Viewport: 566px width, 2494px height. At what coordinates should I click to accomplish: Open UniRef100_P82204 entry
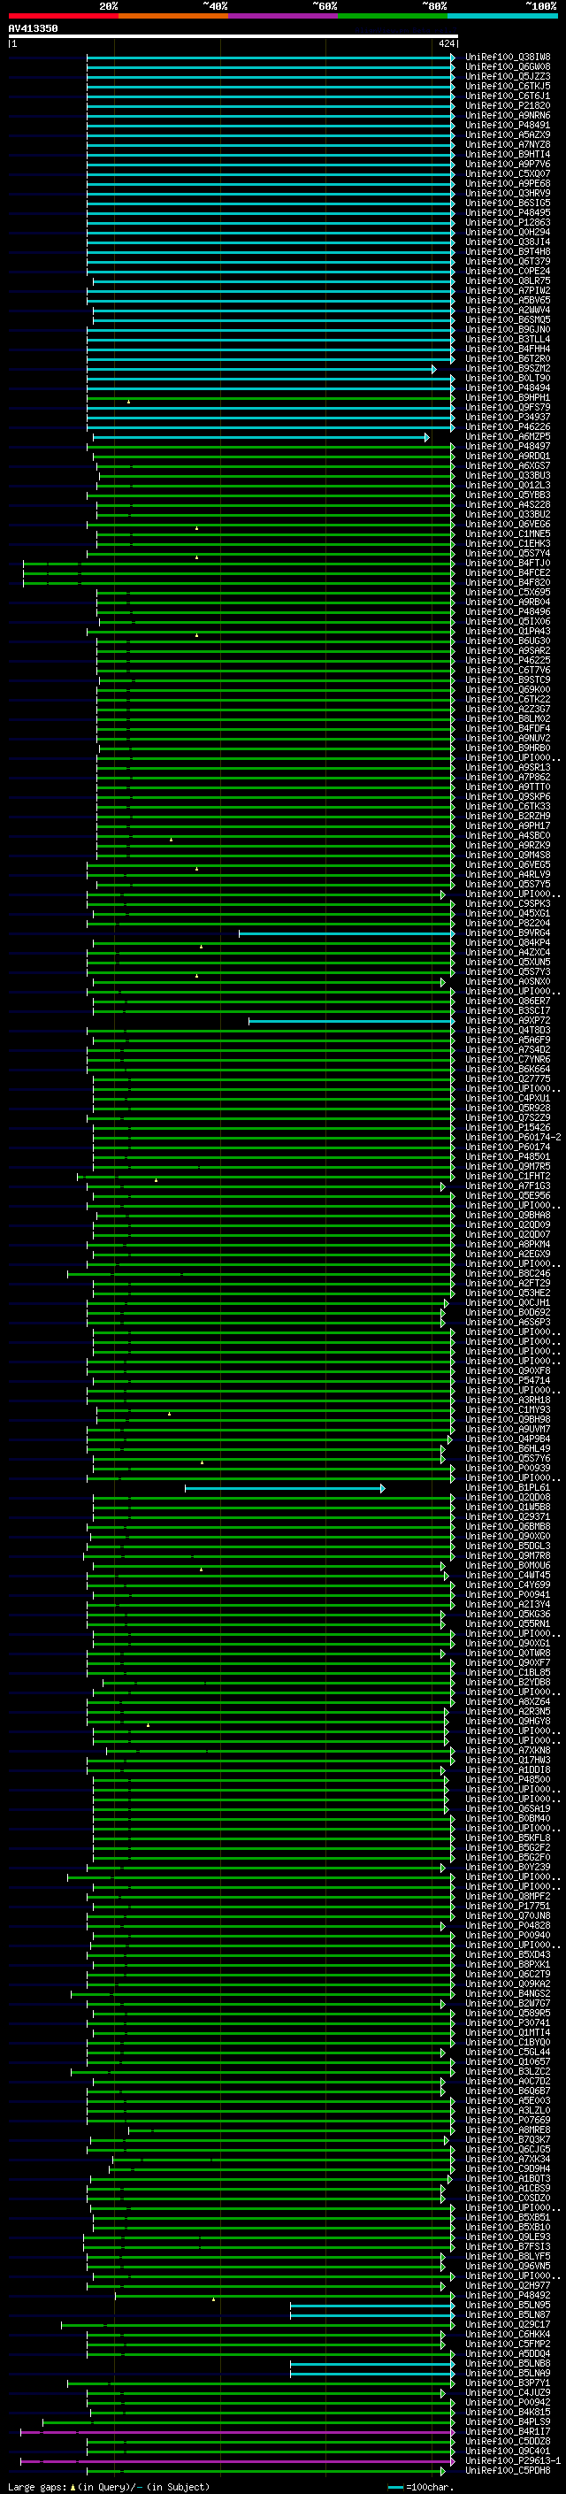tap(508, 924)
